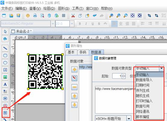
Task: Zoom in with plus magnifier icon
Action: coord(111,16)
